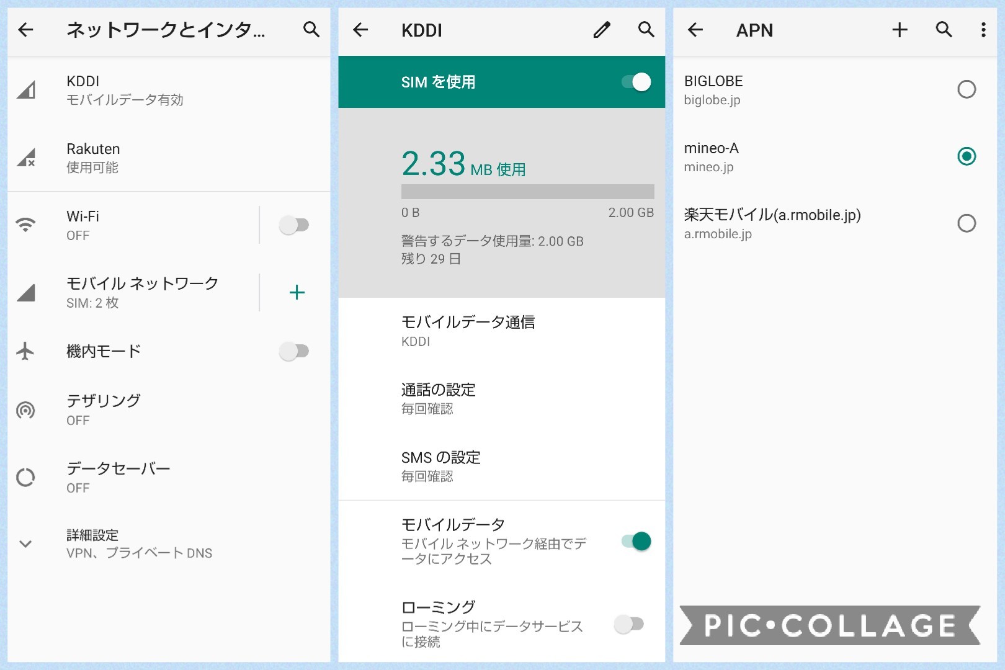Tap the KDDI signal strength icon

click(26, 90)
